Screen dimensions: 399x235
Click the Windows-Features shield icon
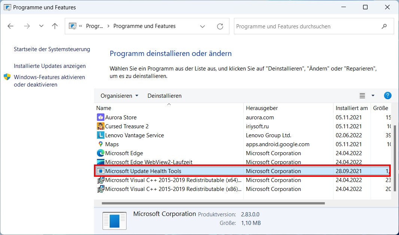(x=7, y=77)
